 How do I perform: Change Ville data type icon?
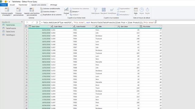[97, 27]
